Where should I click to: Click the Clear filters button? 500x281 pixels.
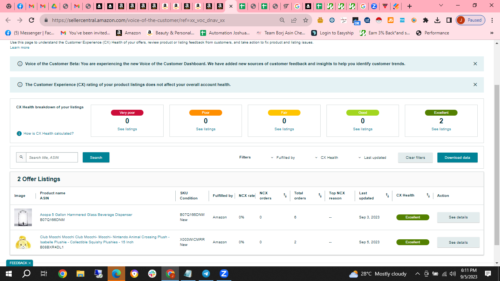pyautogui.click(x=415, y=158)
